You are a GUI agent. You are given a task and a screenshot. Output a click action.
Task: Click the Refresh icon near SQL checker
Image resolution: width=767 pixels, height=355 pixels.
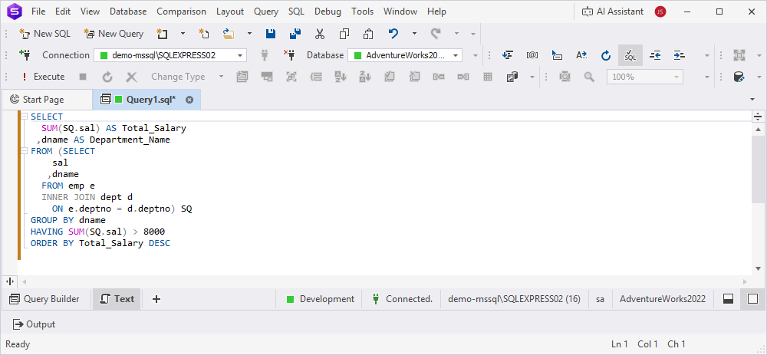coord(605,55)
